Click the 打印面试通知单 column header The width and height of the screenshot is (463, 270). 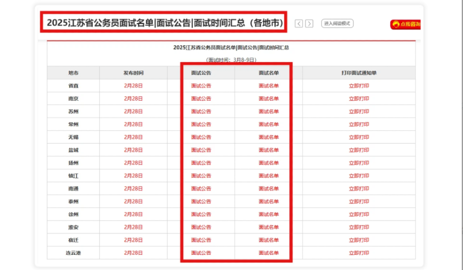(x=359, y=73)
